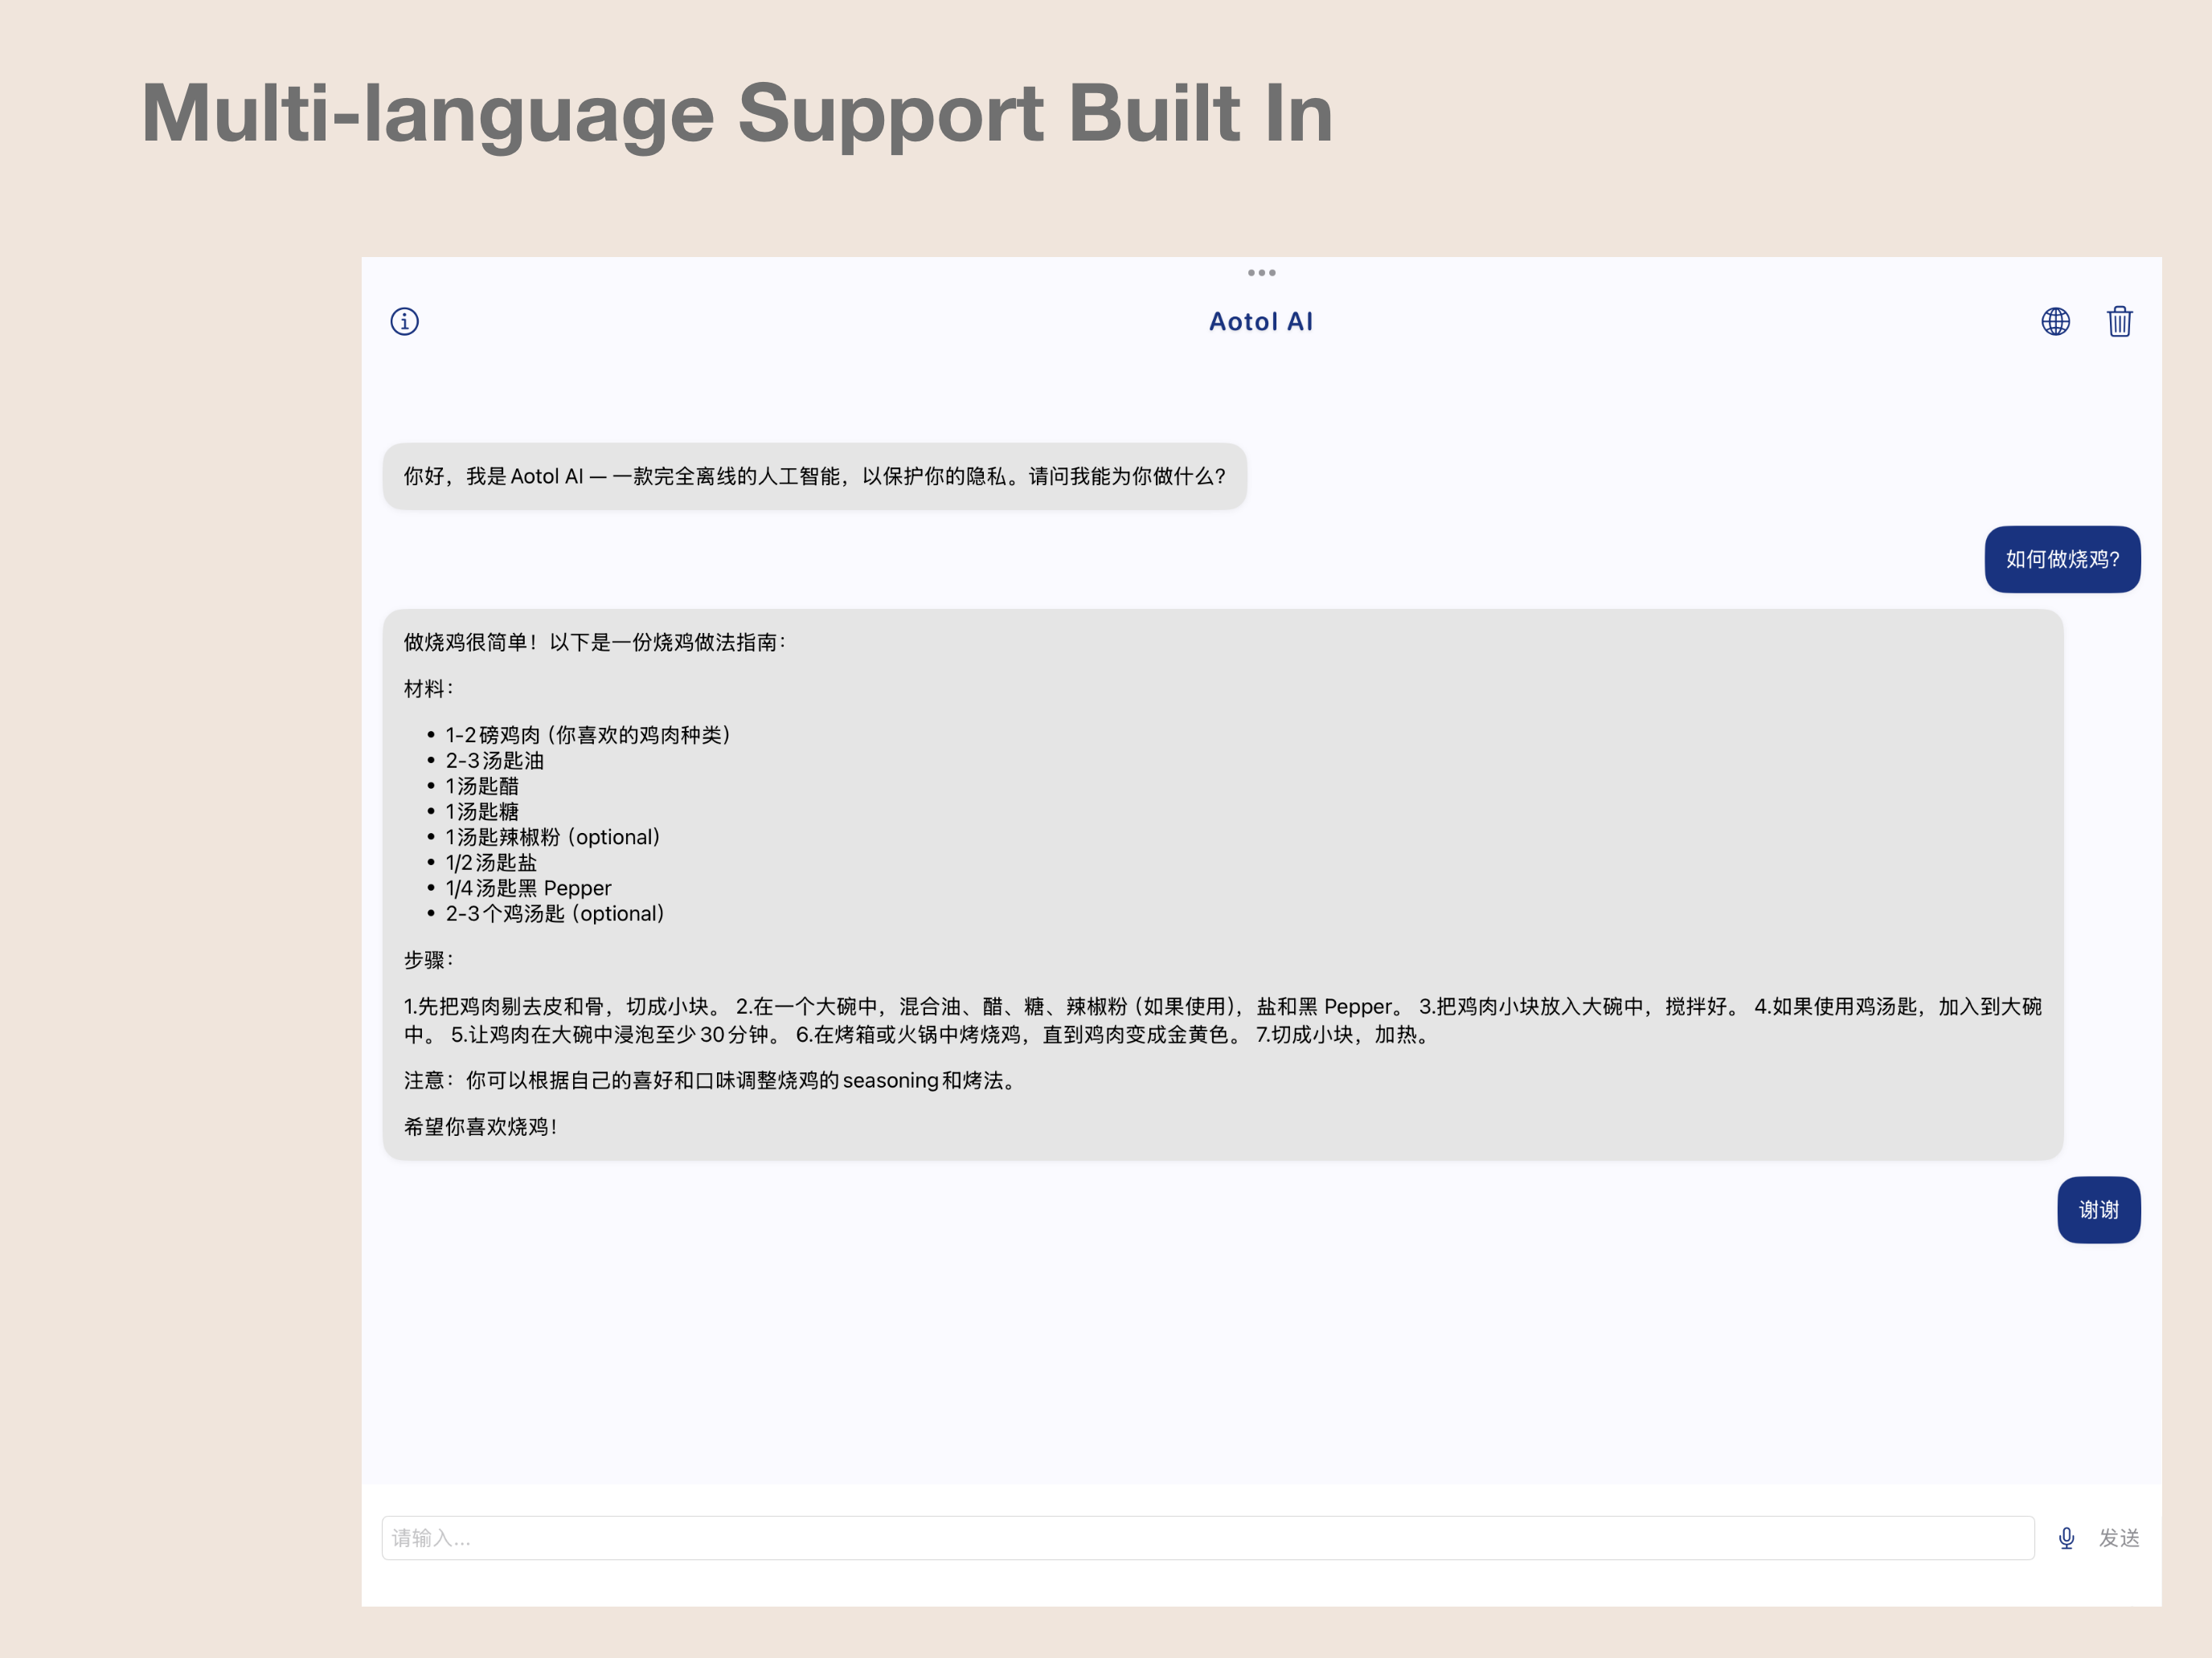Image resolution: width=2212 pixels, height=1658 pixels.
Task: Tap the microphone voice input icon
Action: [x=2066, y=1538]
